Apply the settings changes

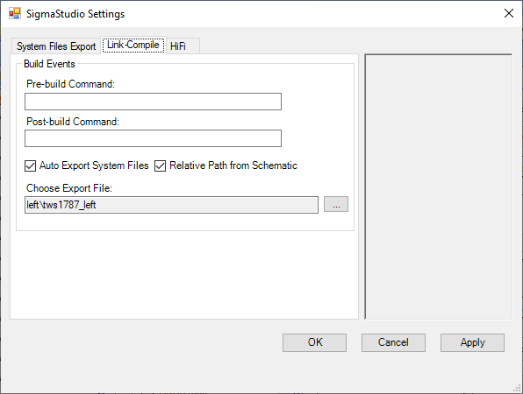point(472,342)
